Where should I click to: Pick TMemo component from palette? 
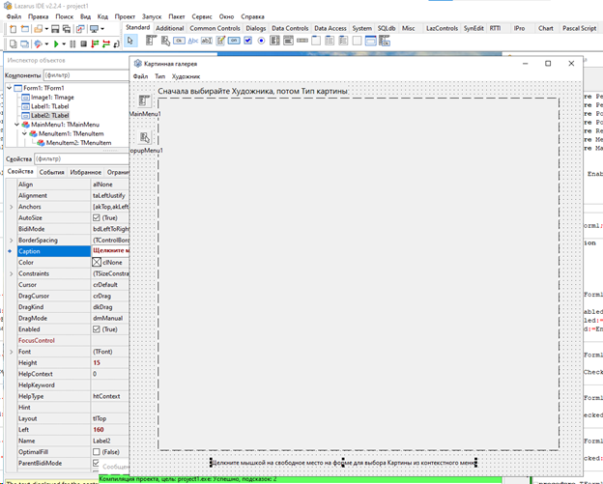220,41
